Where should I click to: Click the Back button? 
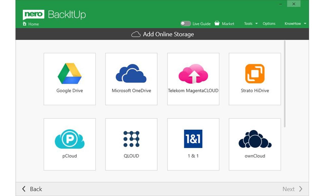(x=32, y=189)
